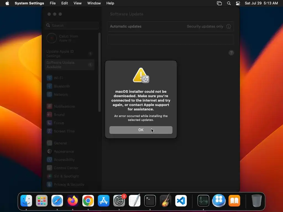Select Update Apple ID Settings
The image size is (283, 212).
[69, 54]
